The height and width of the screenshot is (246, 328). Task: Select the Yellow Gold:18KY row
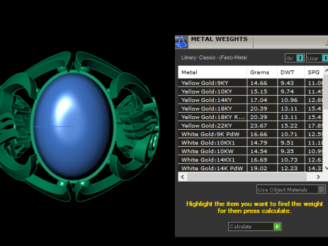(251, 109)
